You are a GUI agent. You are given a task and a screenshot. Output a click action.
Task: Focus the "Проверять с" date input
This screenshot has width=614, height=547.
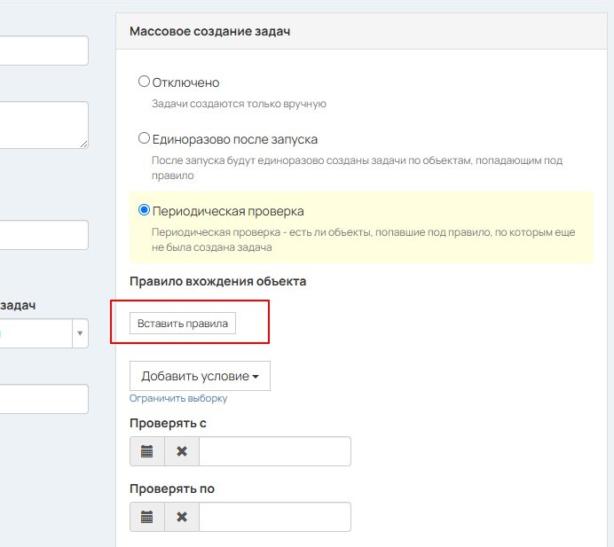point(275,451)
